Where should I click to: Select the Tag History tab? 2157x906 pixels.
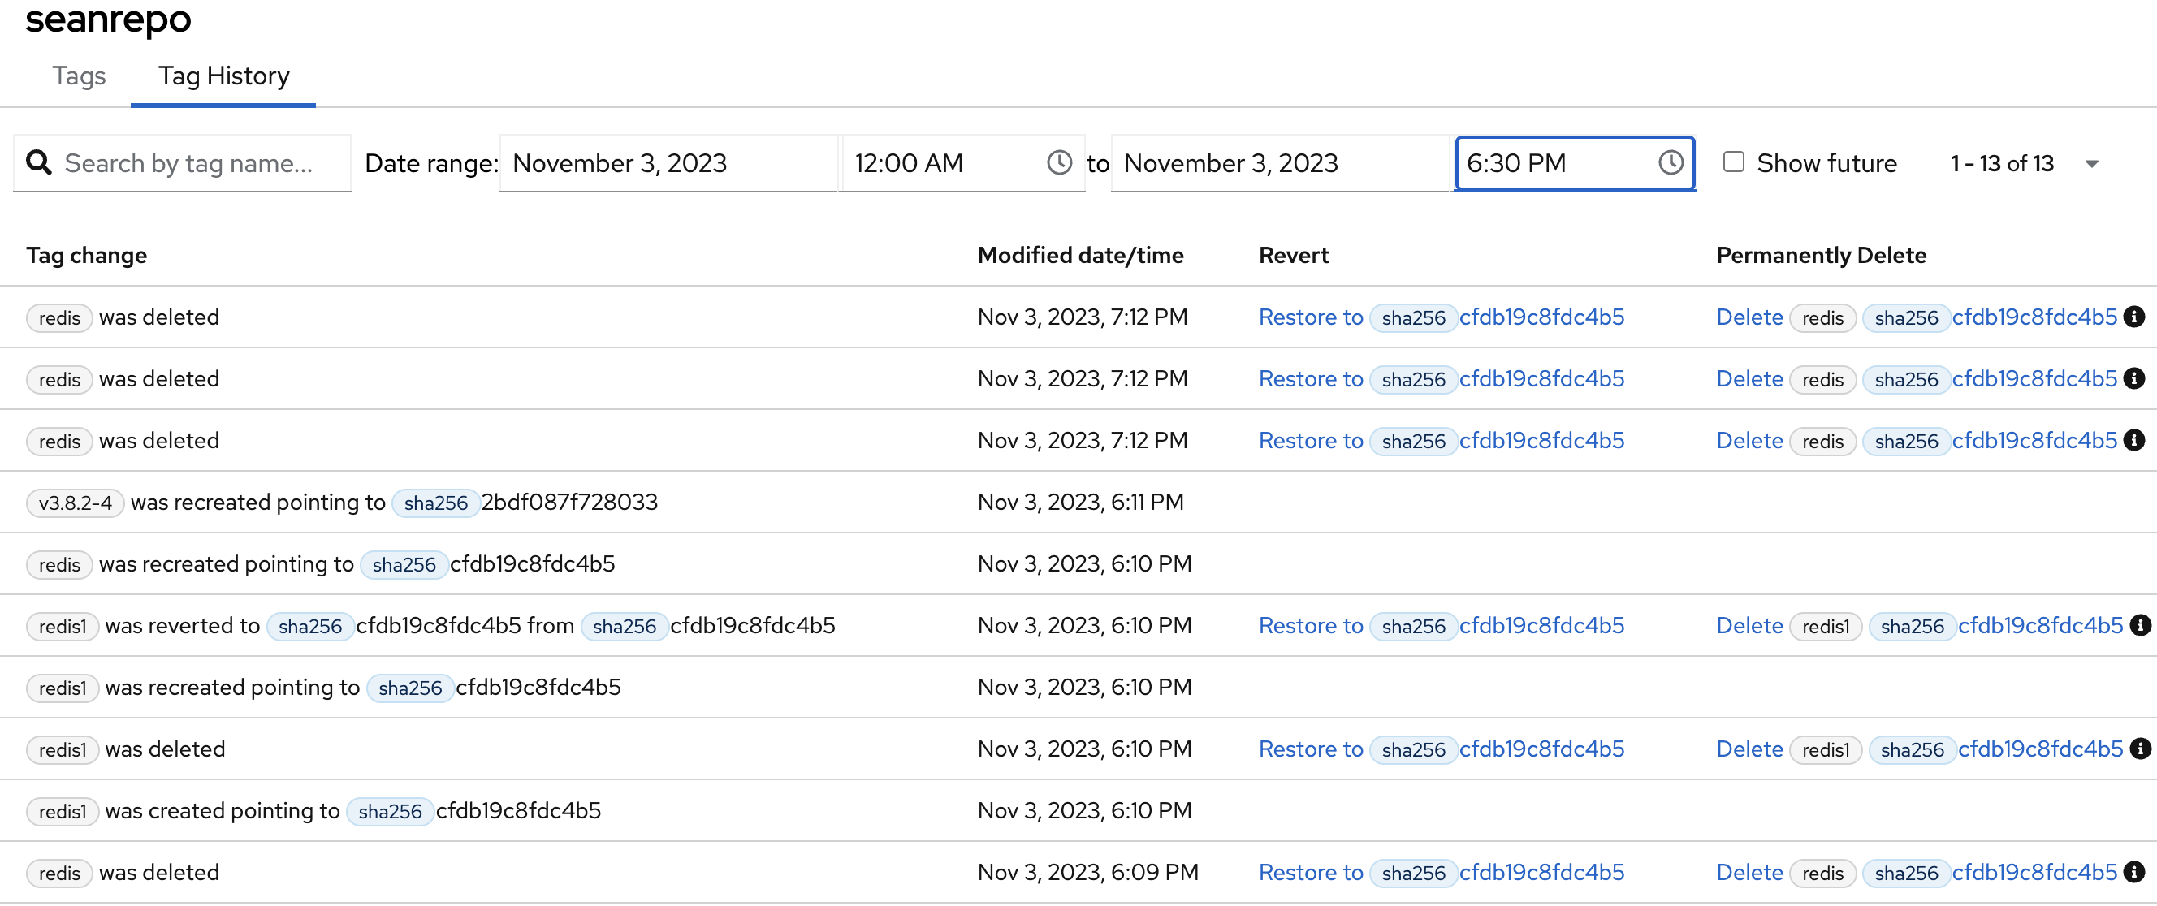(223, 76)
